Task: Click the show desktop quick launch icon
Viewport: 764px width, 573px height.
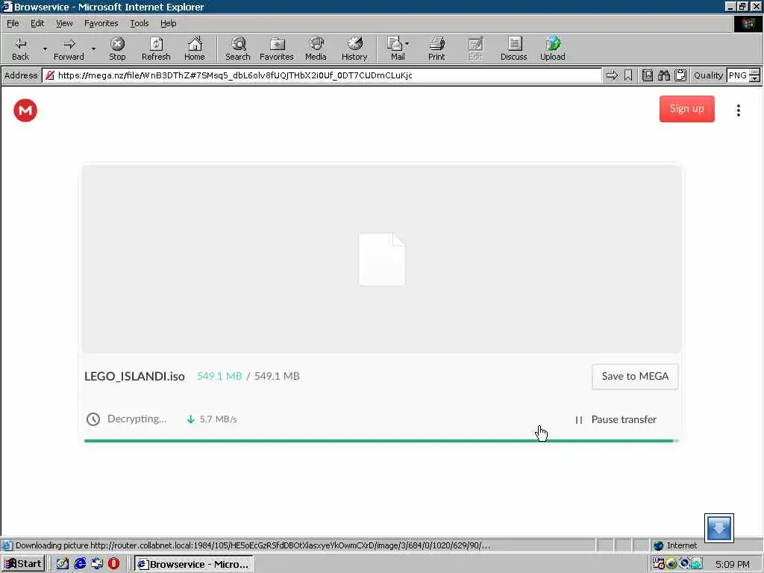Action: [97, 564]
